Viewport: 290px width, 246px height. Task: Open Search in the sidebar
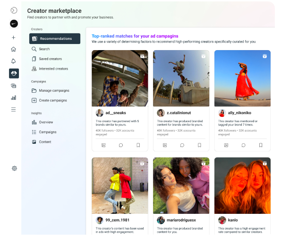[x=44, y=49]
